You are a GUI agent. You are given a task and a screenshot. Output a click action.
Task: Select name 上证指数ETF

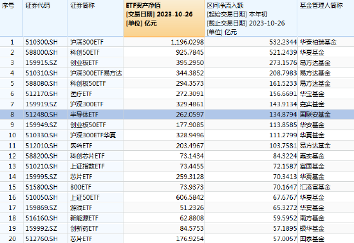88,166
